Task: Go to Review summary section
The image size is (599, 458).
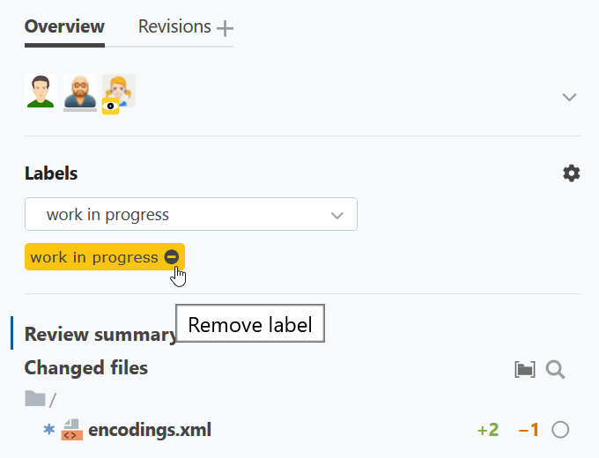Action: [x=100, y=335]
